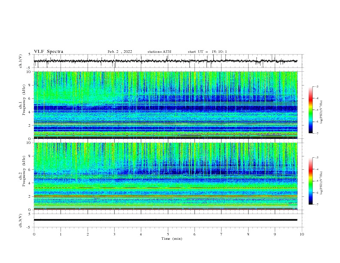340x263 pixels.
Task: Click the "6" kHz tick on the ch.2 frequency axis
Action: pyautogui.click(x=30, y=170)
